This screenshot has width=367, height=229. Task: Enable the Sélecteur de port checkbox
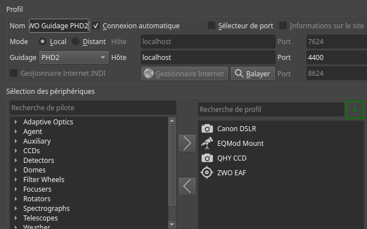(212, 25)
